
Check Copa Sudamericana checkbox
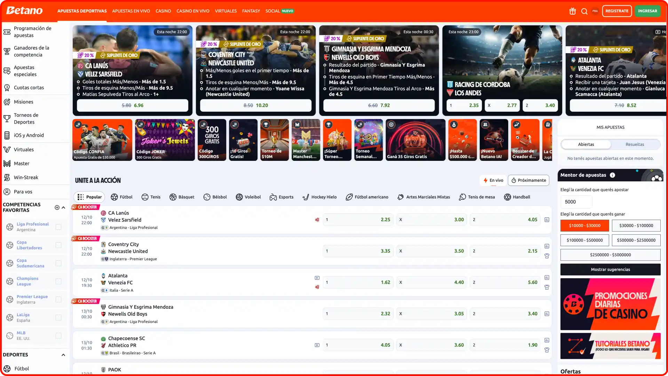(x=58, y=263)
